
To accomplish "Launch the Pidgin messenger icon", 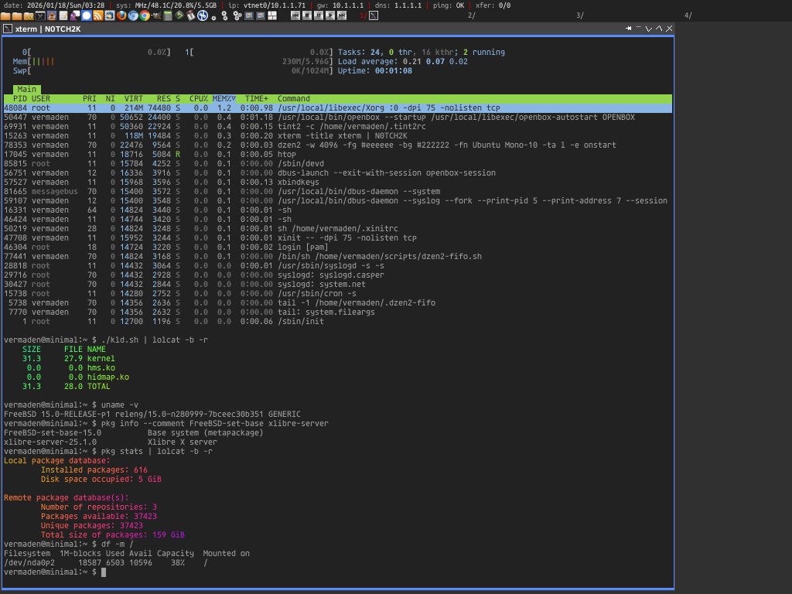I will (x=75, y=15).
